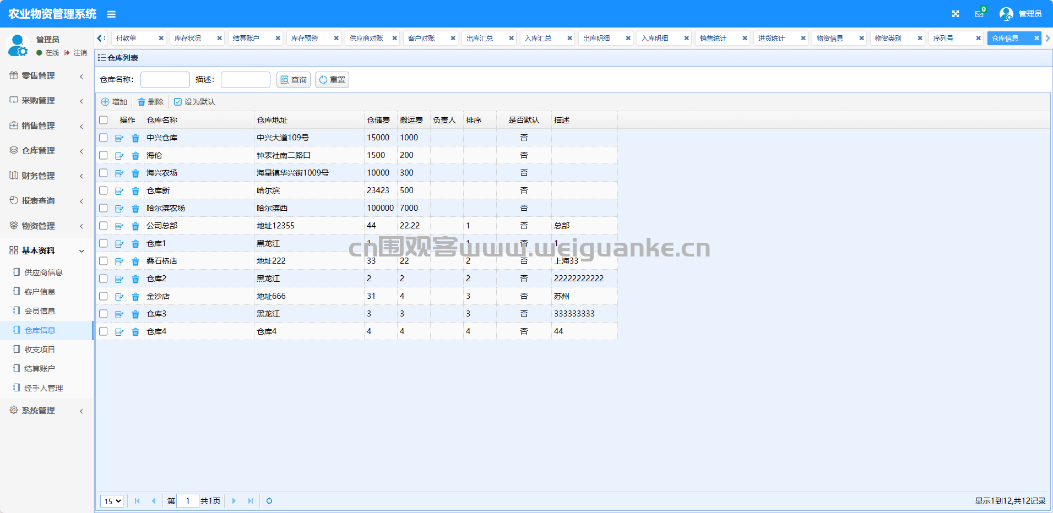Go to previous page icon
This screenshot has width=1053, height=513.
coord(154,501)
